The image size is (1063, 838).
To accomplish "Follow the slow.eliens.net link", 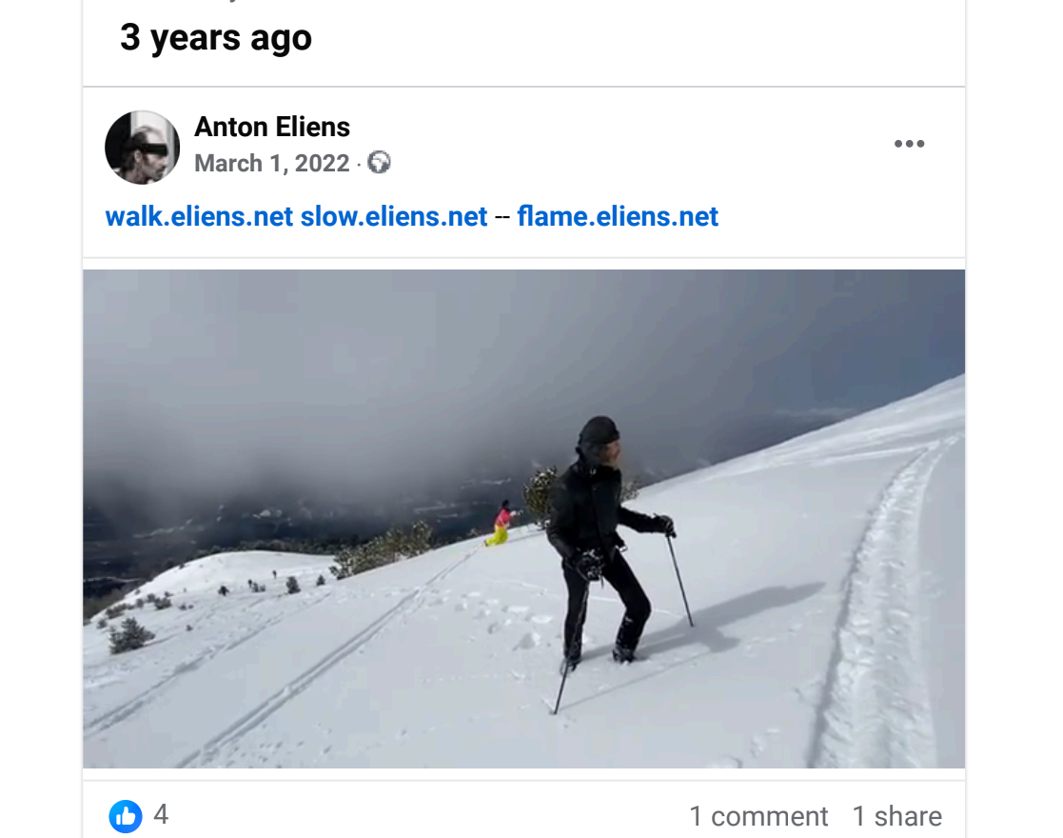I will [394, 216].
